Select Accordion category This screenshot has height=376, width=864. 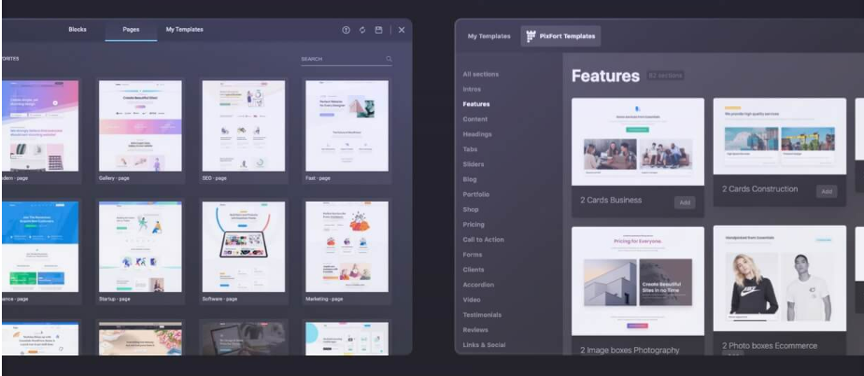pos(478,285)
